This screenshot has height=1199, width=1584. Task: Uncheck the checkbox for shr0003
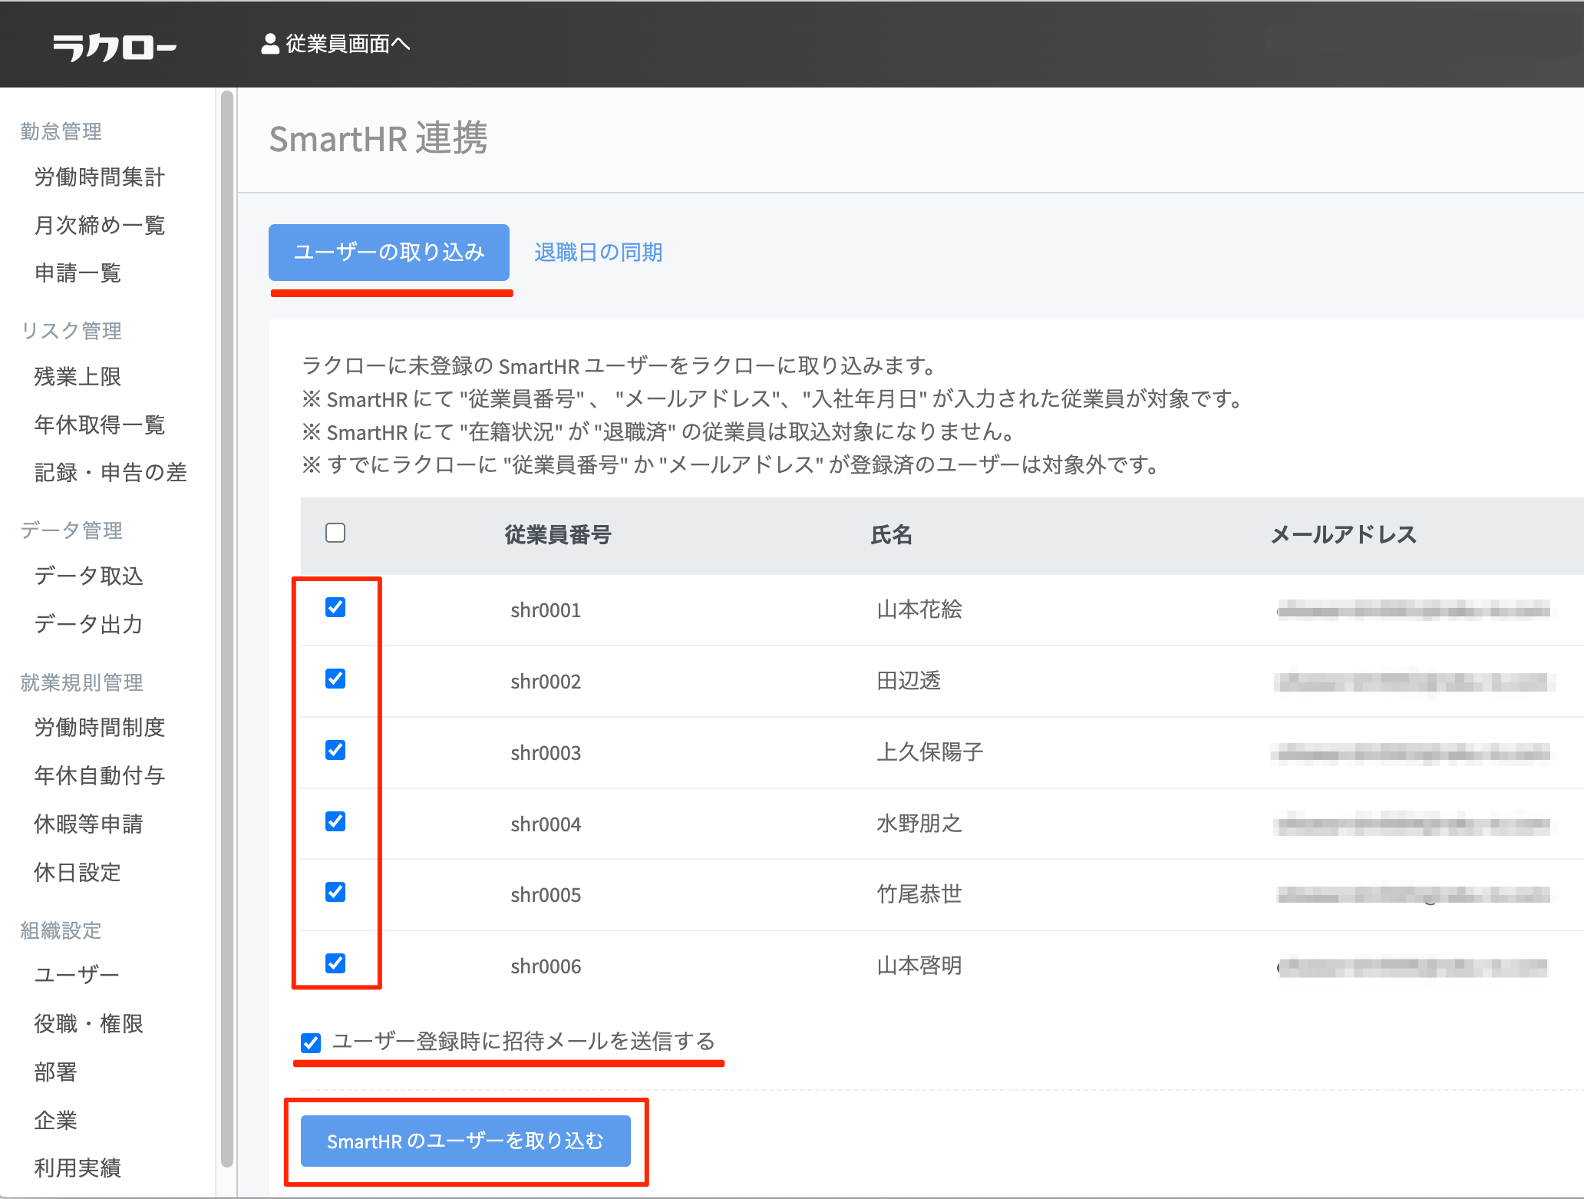click(335, 750)
